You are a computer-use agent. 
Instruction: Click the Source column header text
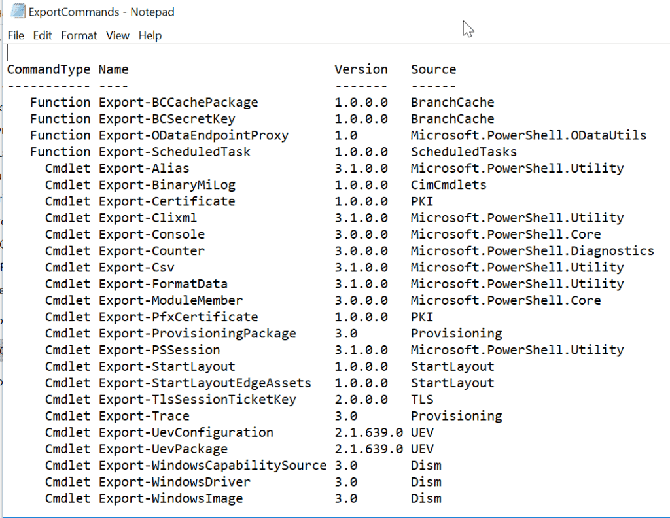(x=433, y=69)
